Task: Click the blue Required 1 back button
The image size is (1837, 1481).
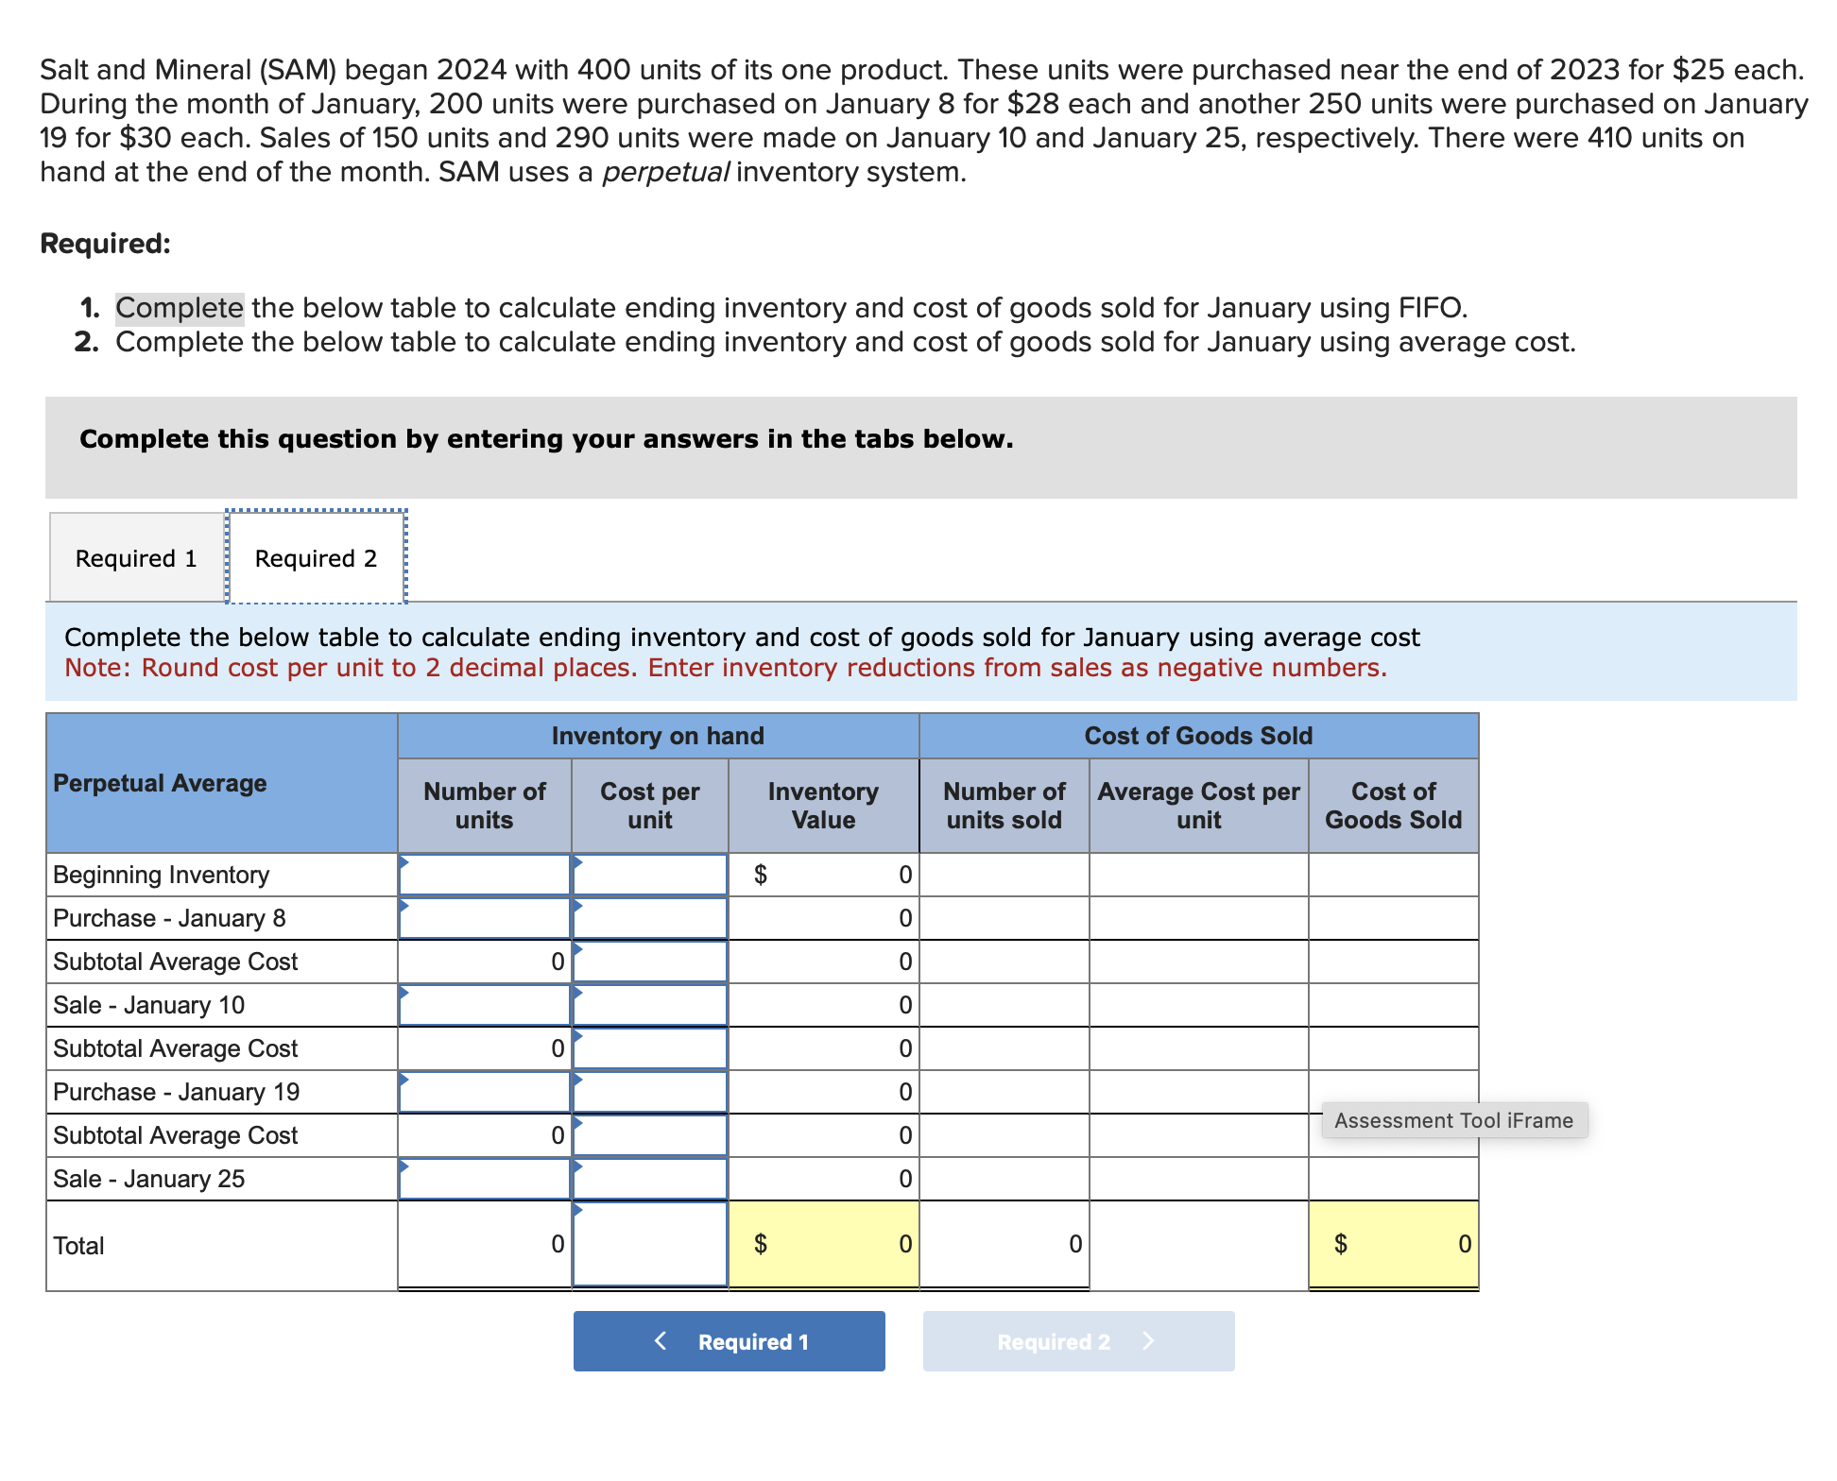Action: click(729, 1341)
